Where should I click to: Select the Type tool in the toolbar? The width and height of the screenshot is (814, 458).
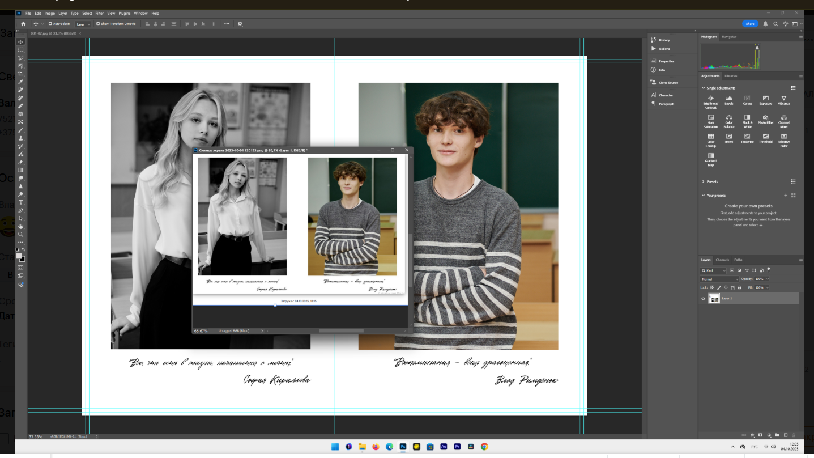(x=21, y=202)
